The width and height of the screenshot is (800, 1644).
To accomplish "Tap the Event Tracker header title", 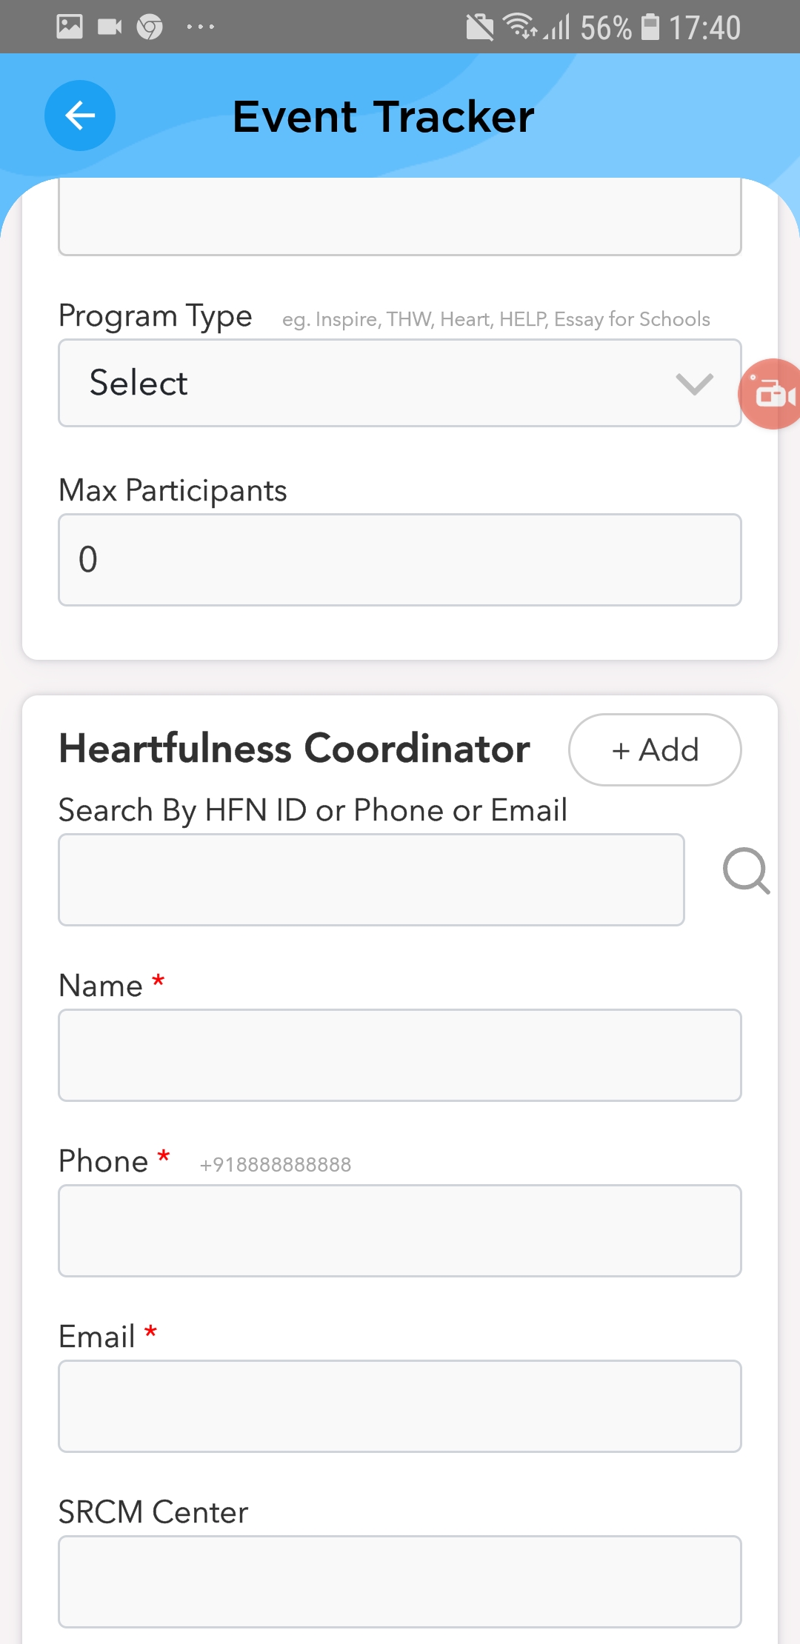I will [383, 116].
